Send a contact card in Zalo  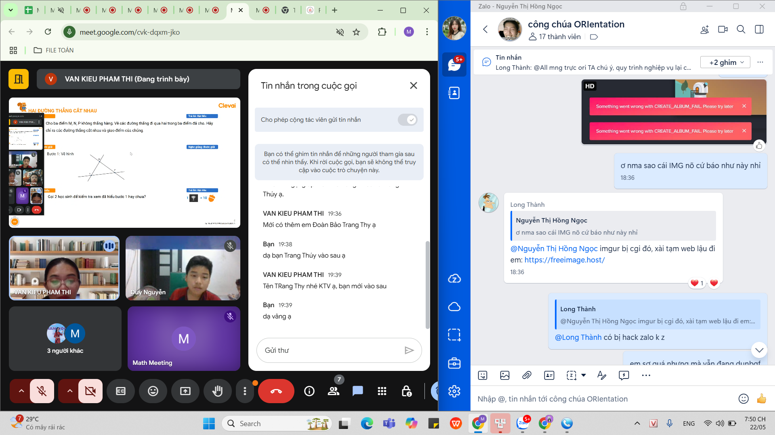549,375
